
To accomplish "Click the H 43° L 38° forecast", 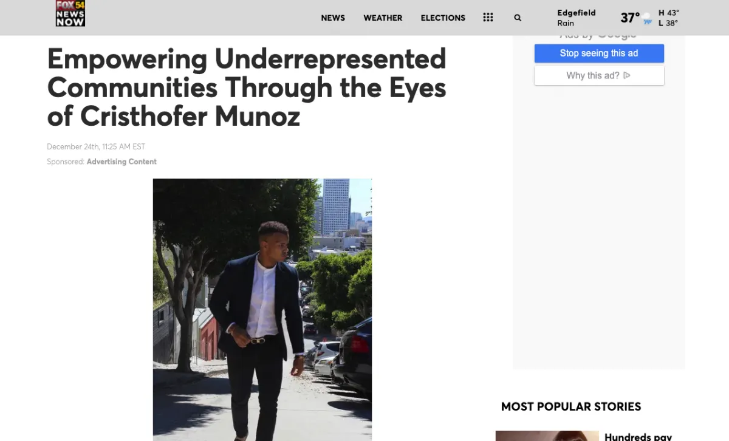I will tap(668, 18).
